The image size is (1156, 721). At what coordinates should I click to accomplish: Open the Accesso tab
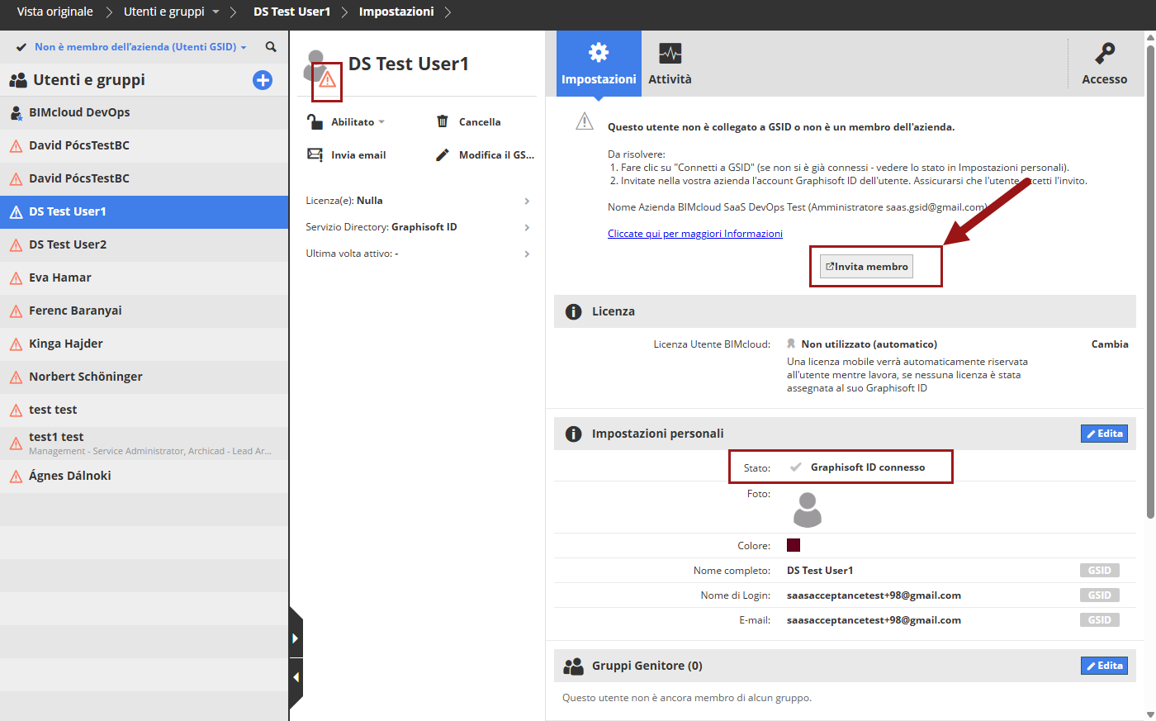1105,64
